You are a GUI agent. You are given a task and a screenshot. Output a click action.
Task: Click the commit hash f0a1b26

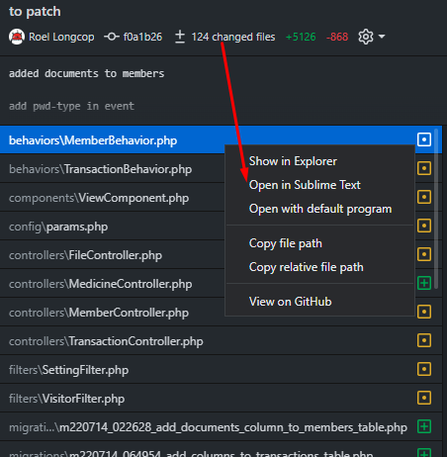(142, 37)
